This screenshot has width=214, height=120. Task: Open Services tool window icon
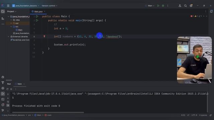click(x=3, y=88)
